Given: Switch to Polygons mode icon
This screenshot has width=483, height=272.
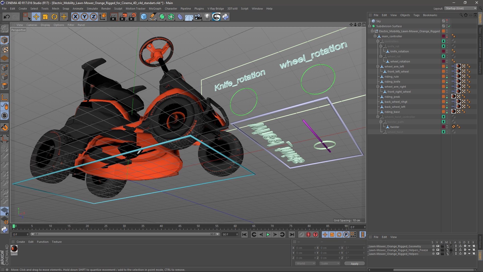Looking at the screenshot, I should tap(5, 86).
